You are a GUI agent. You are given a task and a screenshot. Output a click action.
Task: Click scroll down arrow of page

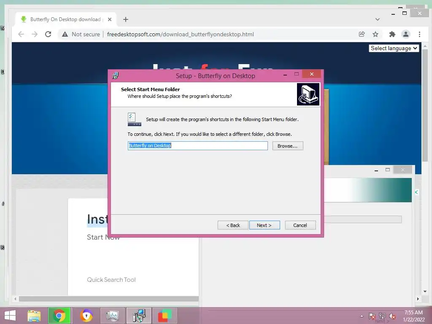pyautogui.click(x=425, y=291)
